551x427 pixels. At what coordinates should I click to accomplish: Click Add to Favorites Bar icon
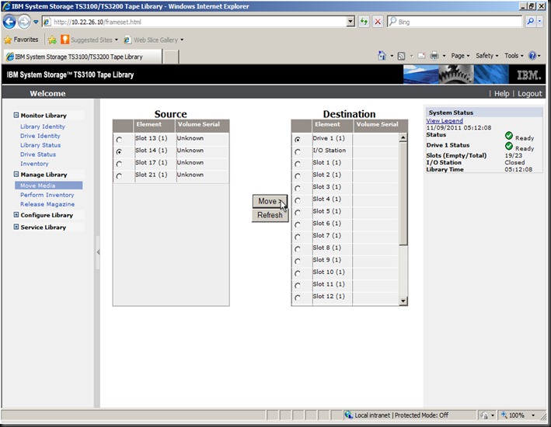[x=52, y=40]
